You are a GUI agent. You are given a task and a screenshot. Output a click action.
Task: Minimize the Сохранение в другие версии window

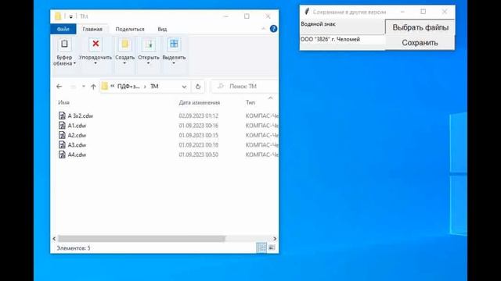tap(402, 12)
